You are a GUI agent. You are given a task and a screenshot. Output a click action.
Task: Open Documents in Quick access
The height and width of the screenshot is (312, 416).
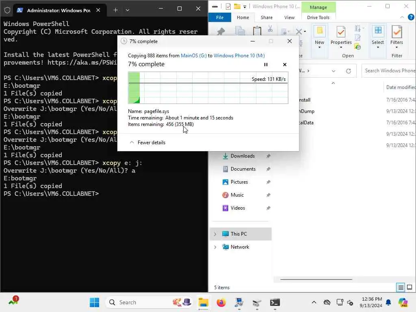click(x=243, y=169)
